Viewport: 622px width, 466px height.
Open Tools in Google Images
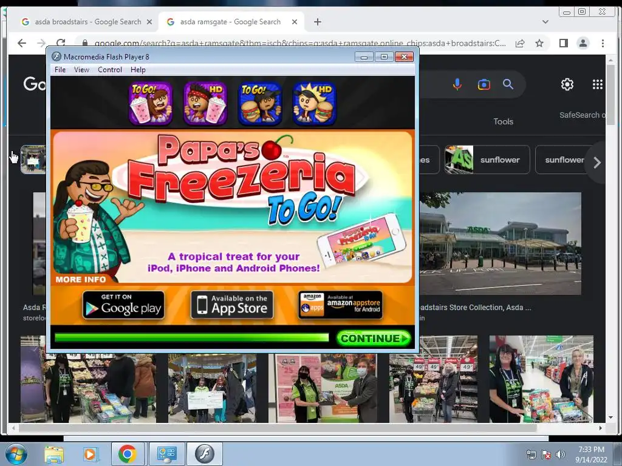503,121
